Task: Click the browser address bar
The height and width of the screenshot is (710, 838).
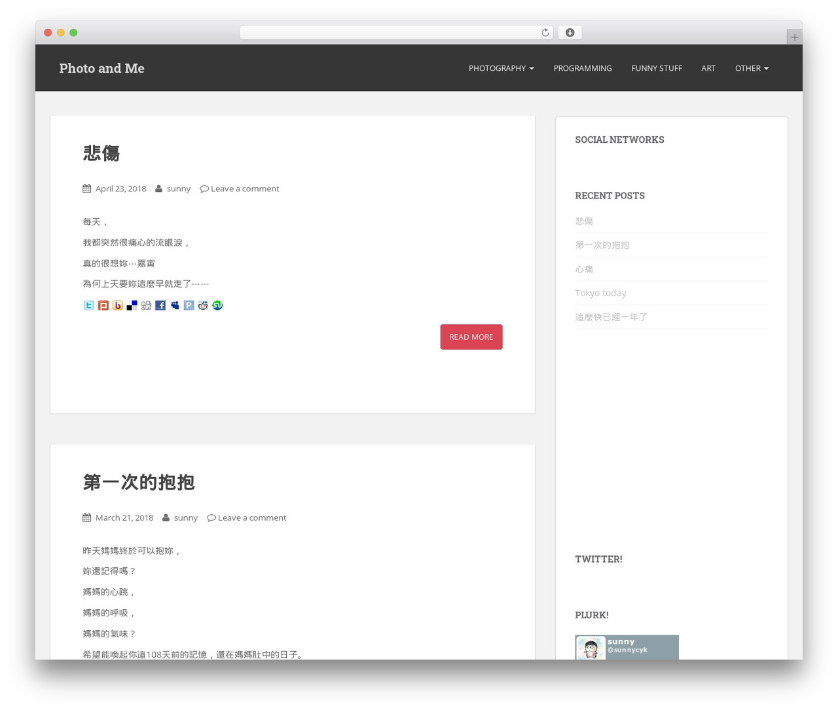Action: [396, 33]
